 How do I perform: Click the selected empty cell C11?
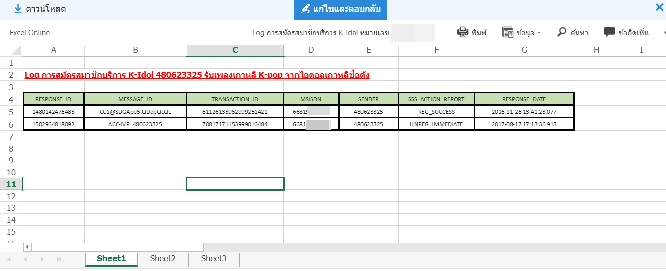[235, 184]
